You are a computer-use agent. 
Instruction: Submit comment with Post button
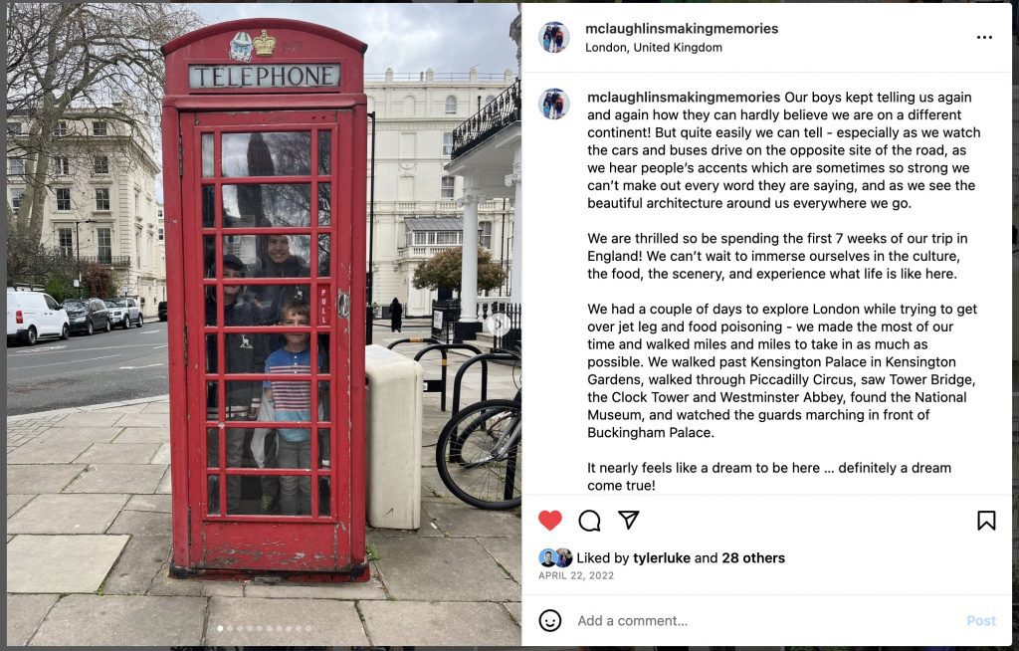[x=980, y=620]
